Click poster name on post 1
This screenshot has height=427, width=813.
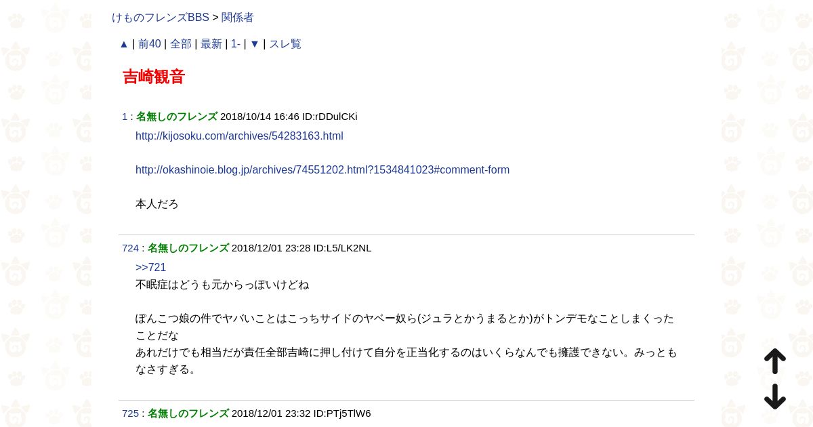point(177,117)
